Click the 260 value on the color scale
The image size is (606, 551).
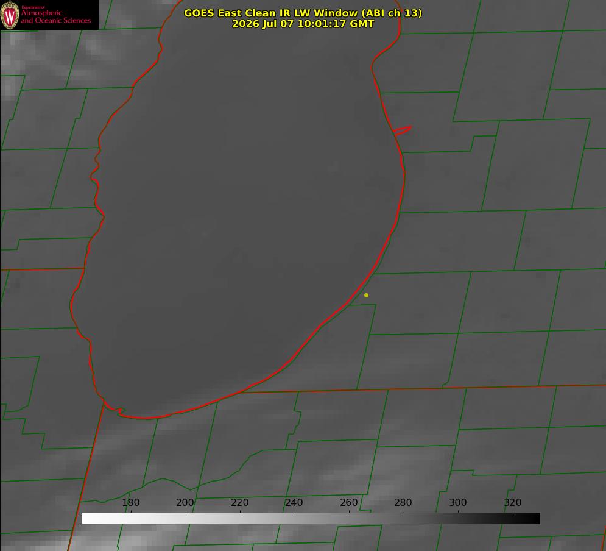(x=348, y=502)
